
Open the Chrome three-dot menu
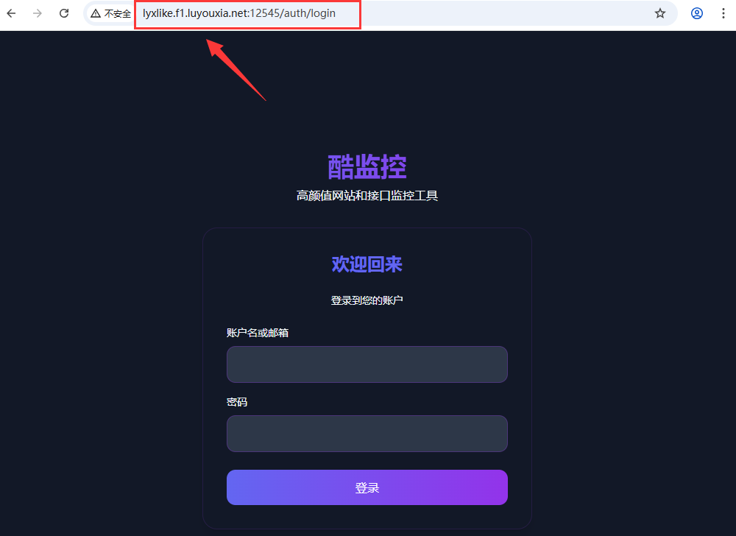(x=723, y=13)
